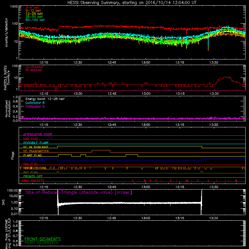249x249 pixels.
Task: Click the SAA FLAG label
Action: coord(31,164)
